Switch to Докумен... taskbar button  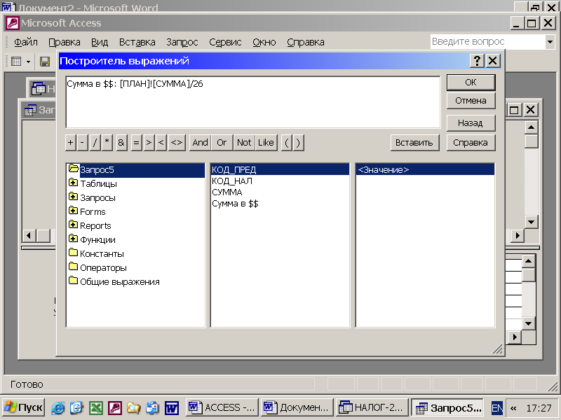(x=297, y=407)
